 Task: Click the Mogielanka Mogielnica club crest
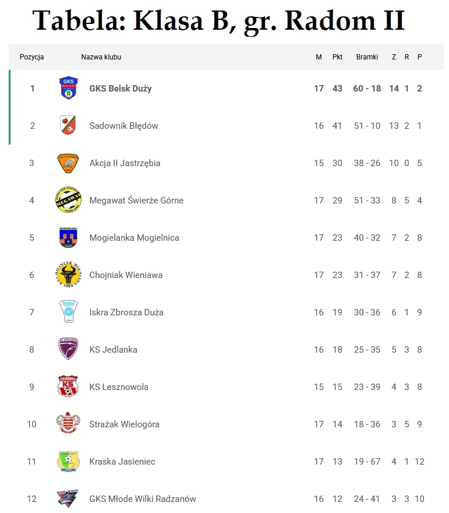pyautogui.click(x=68, y=238)
